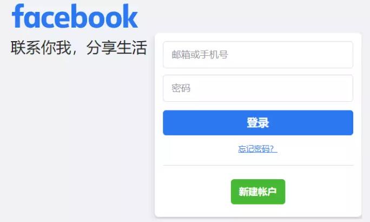Open the 忘记密码? link
The height and width of the screenshot is (222, 370).
pyautogui.click(x=257, y=149)
